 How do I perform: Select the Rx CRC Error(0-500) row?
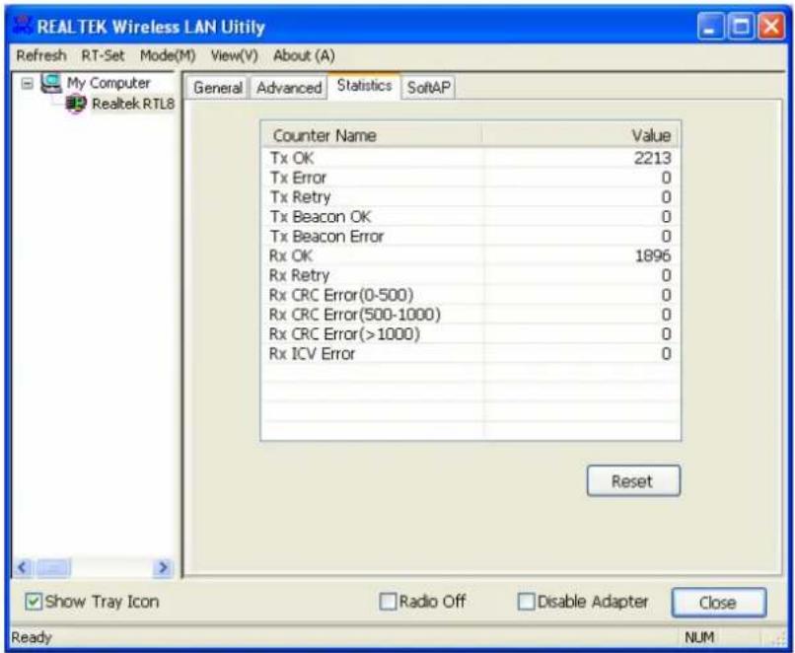click(x=470, y=295)
